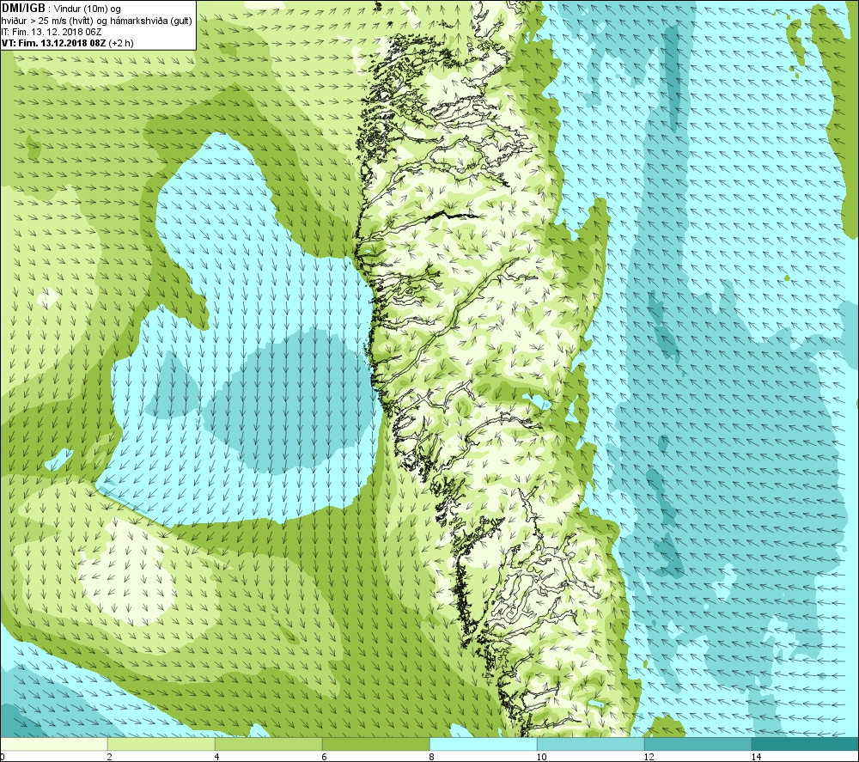This screenshot has width=859, height=762.
Task: Click the 'VT: Fim. 13.12.2018 08Z' line
Action: 67,43
